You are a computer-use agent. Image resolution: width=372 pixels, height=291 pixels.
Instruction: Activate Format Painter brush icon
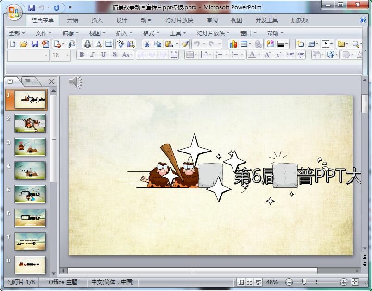point(185,44)
